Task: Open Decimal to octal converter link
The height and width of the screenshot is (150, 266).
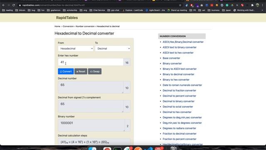Action: coord(178,107)
